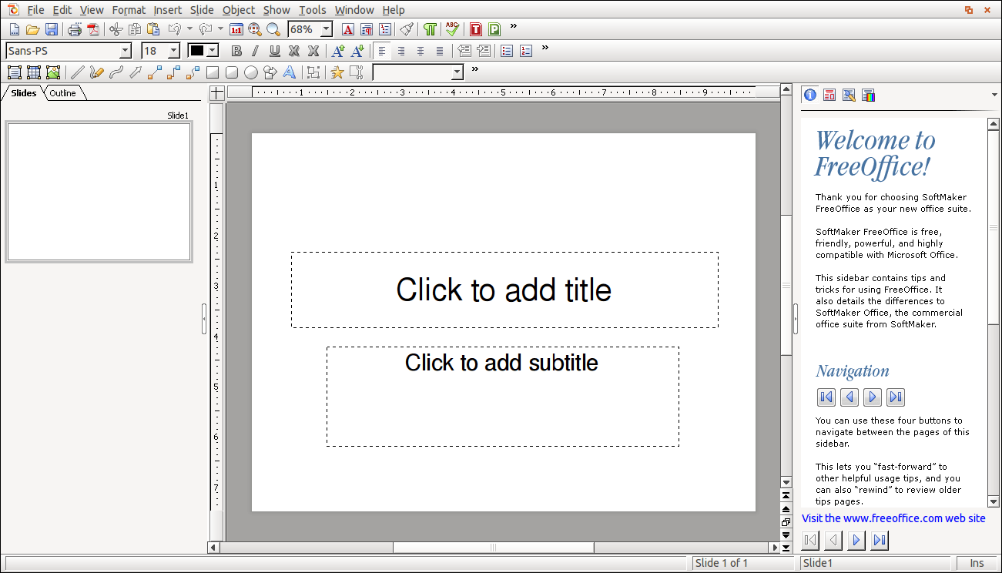
Task: Click the 'Click to add title' placeholder
Action: 504,290
